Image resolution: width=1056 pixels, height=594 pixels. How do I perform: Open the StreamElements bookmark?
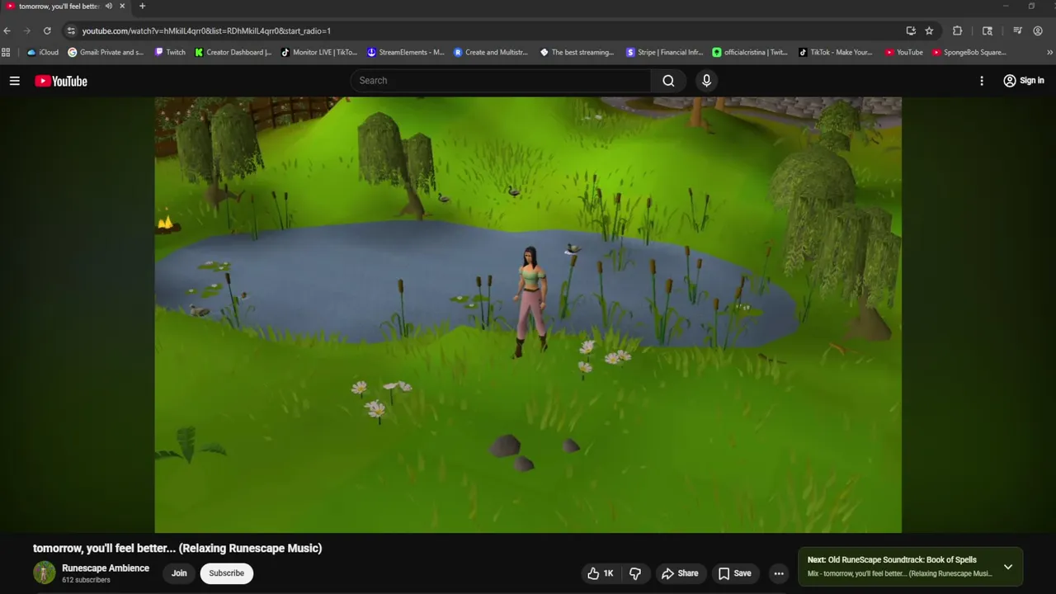[x=406, y=52]
